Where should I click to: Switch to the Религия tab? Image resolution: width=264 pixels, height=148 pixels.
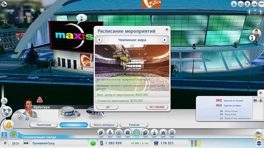(134, 125)
